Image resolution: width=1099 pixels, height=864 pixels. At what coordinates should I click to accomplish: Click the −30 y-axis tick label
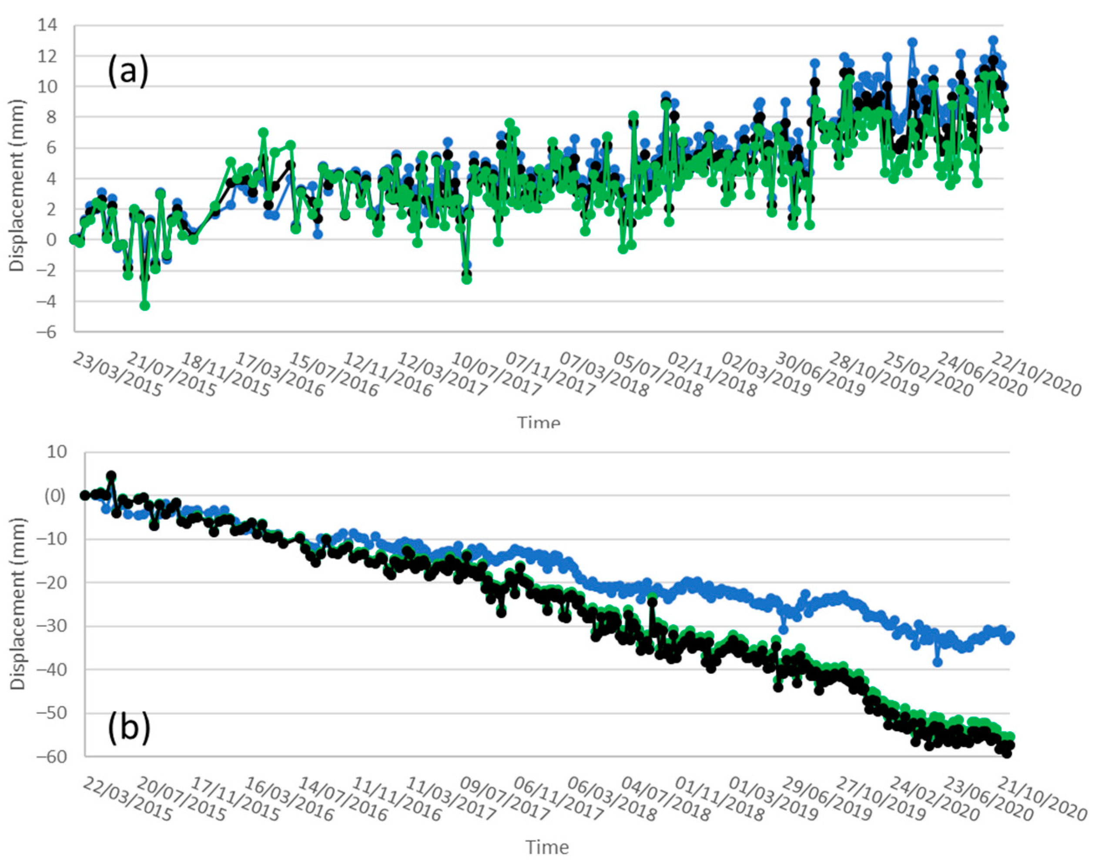point(52,626)
